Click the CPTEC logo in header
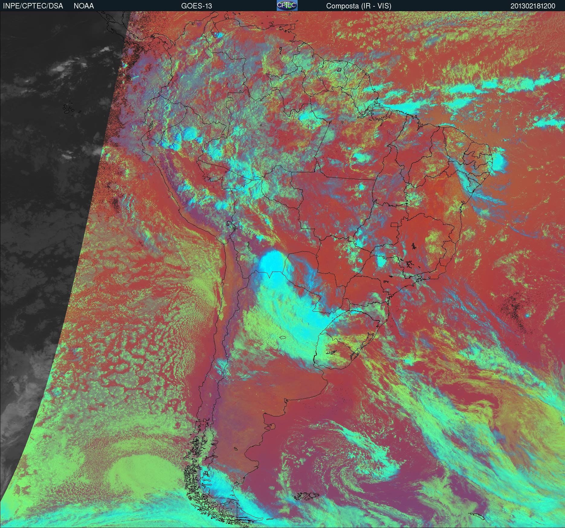 click(x=287, y=5)
